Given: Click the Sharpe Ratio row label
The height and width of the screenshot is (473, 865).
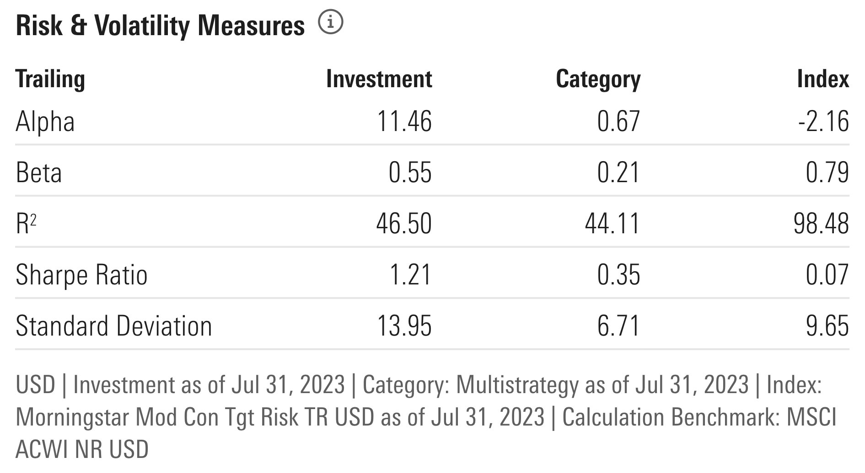Looking at the screenshot, I should [x=81, y=275].
